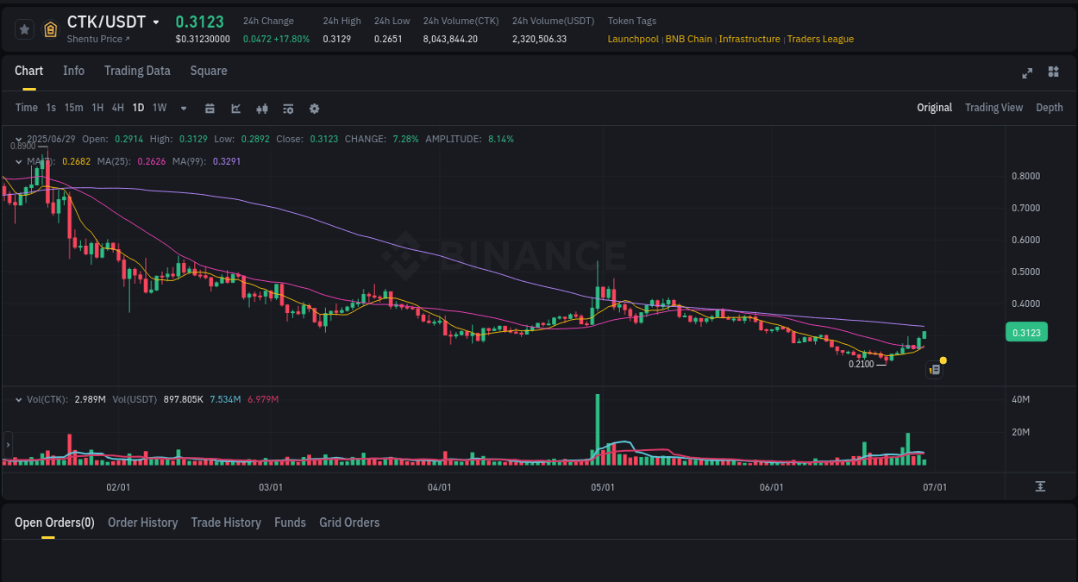This screenshot has width=1078, height=582.
Task: Switch to the Trading Data tab
Action: point(137,71)
